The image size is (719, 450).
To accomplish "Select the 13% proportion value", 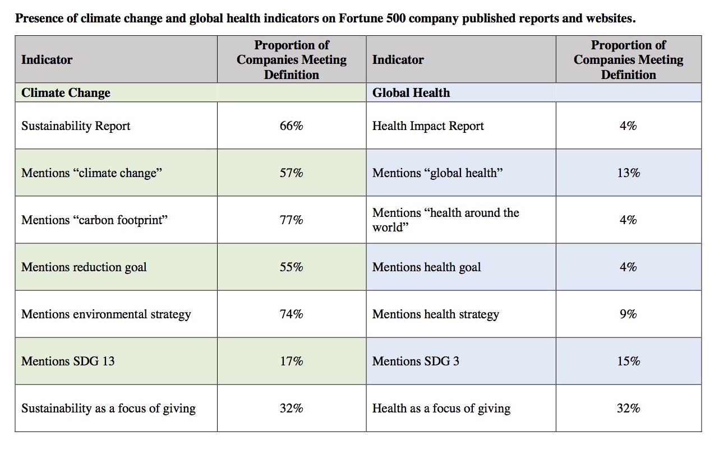I will [628, 173].
